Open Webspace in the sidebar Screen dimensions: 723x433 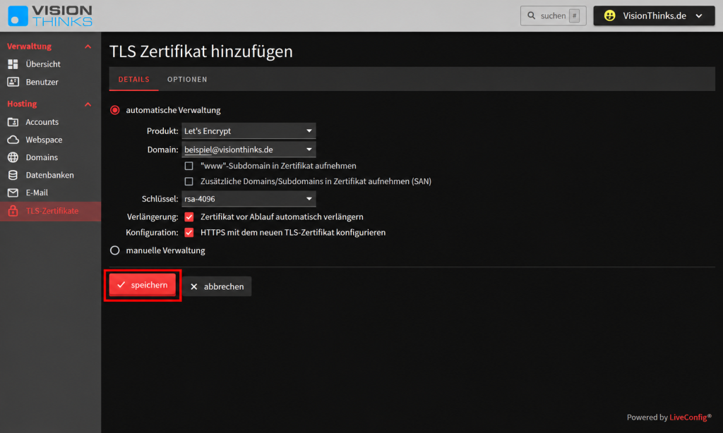click(x=50, y=140)
